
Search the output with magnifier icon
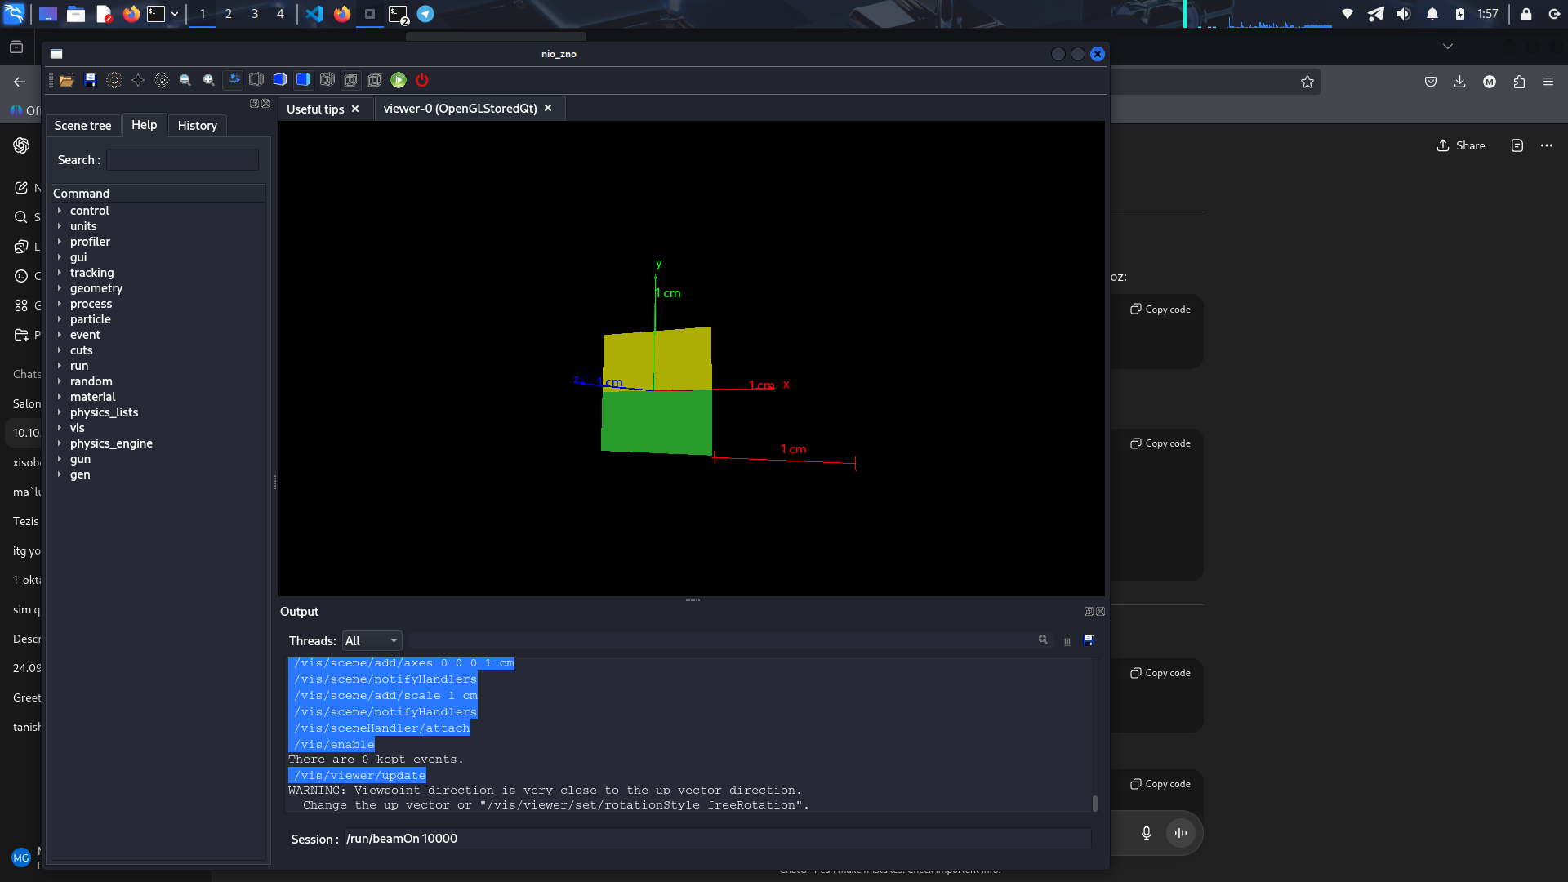coord(1043,640)
